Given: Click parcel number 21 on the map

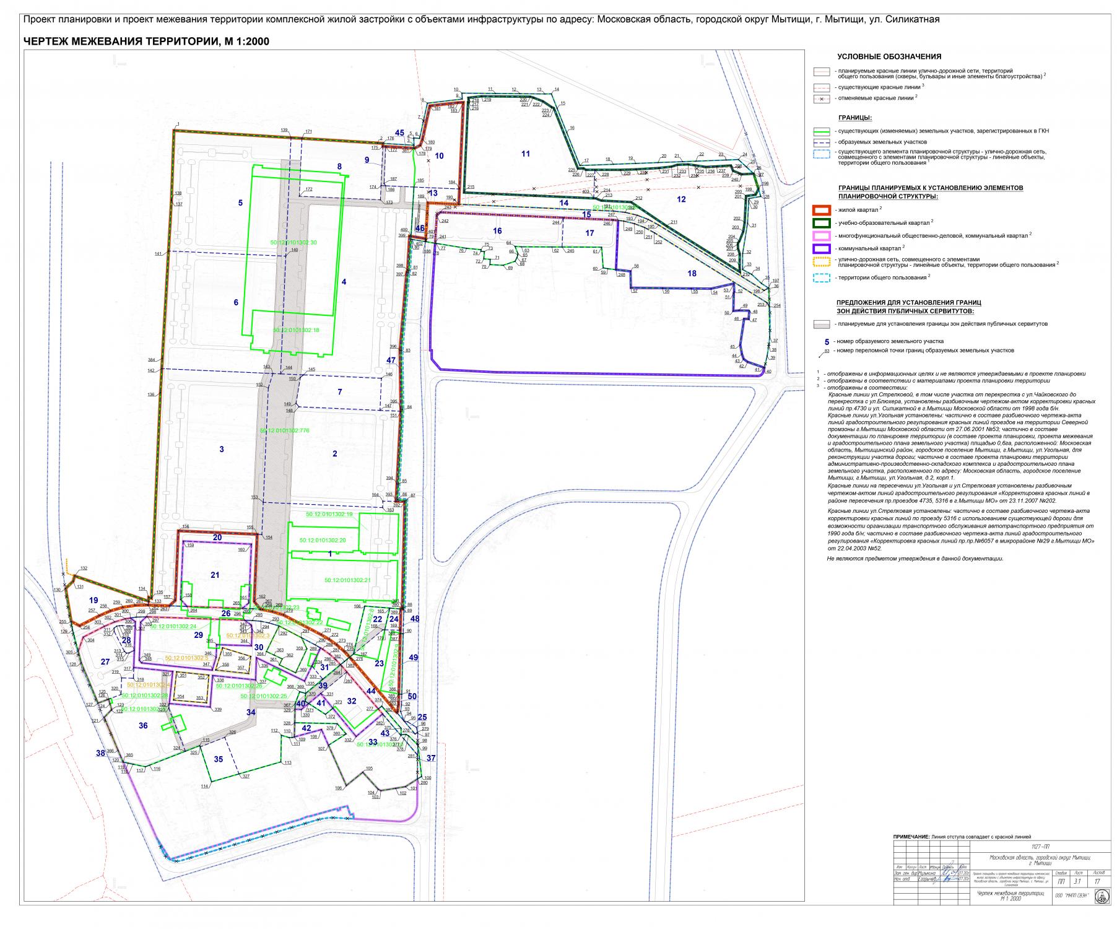Looking at the screenshot, I should tap(215, 575).
